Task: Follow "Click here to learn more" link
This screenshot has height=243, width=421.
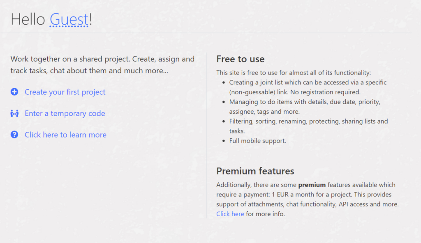Action: point(65,135)
